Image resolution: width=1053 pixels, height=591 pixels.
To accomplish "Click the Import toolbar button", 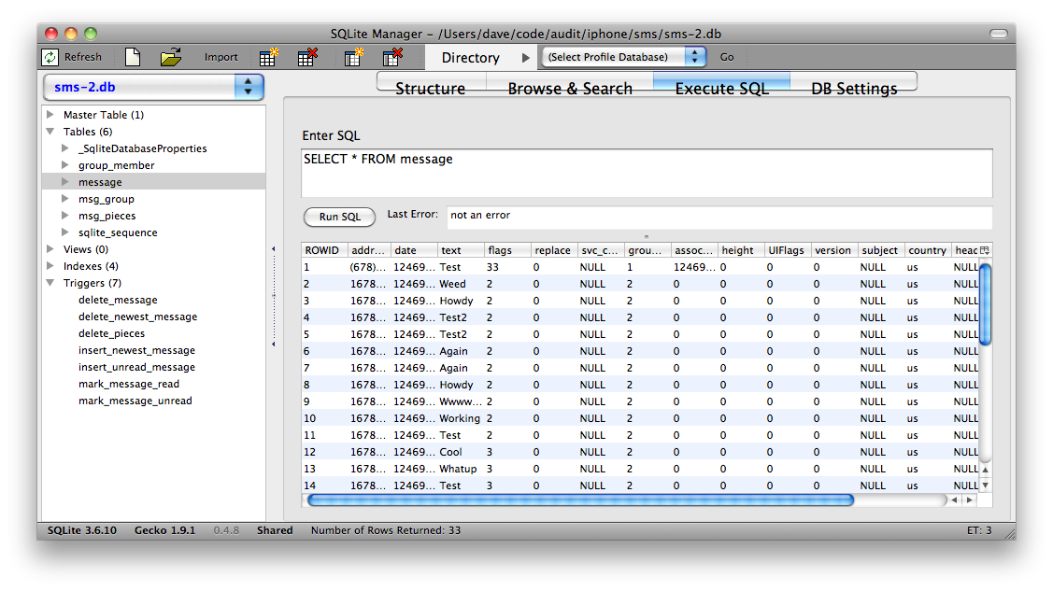I will coord(221,57).
